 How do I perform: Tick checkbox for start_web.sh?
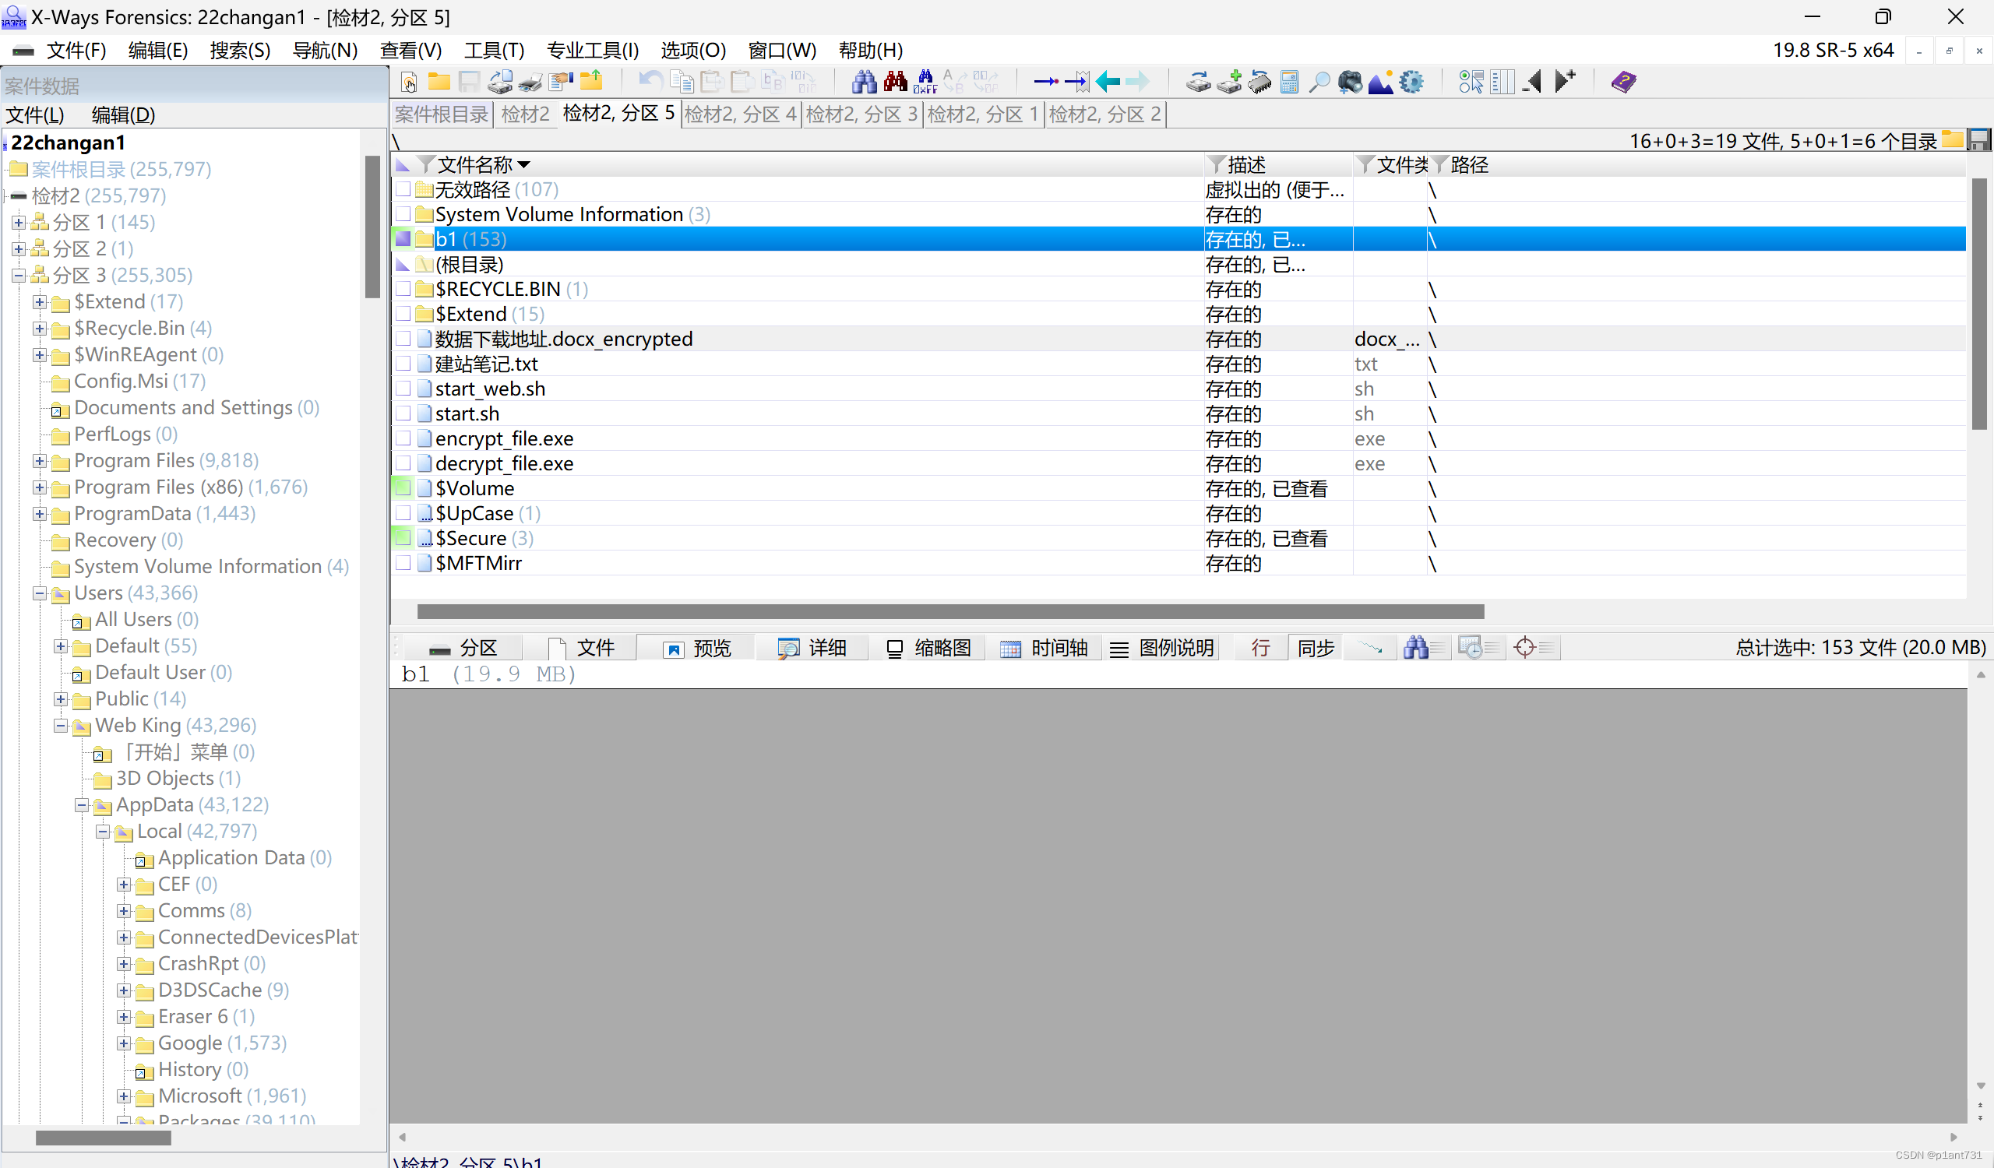pos(403,389)
